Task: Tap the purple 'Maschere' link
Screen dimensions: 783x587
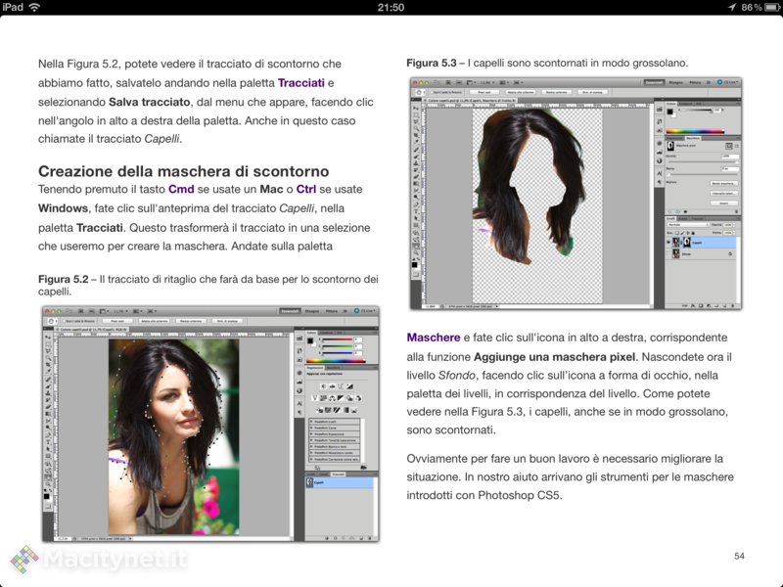Action: [x=434, y=338]
